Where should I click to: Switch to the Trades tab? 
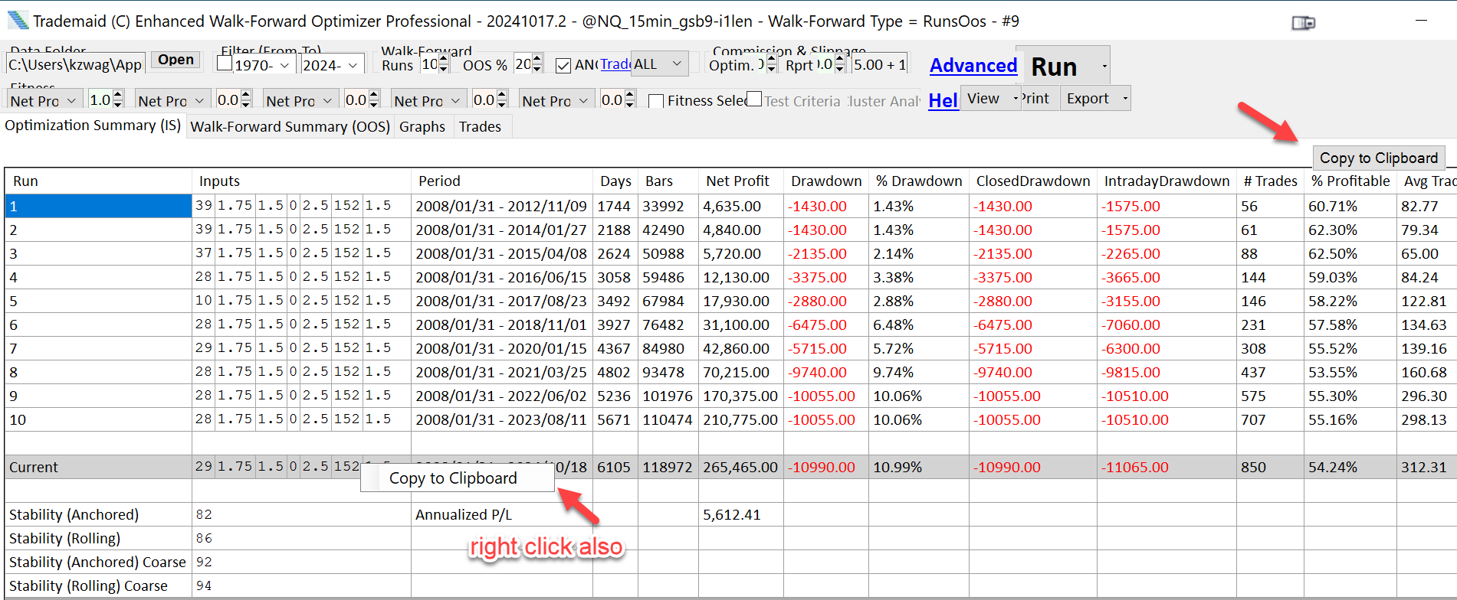click(480, 126)
